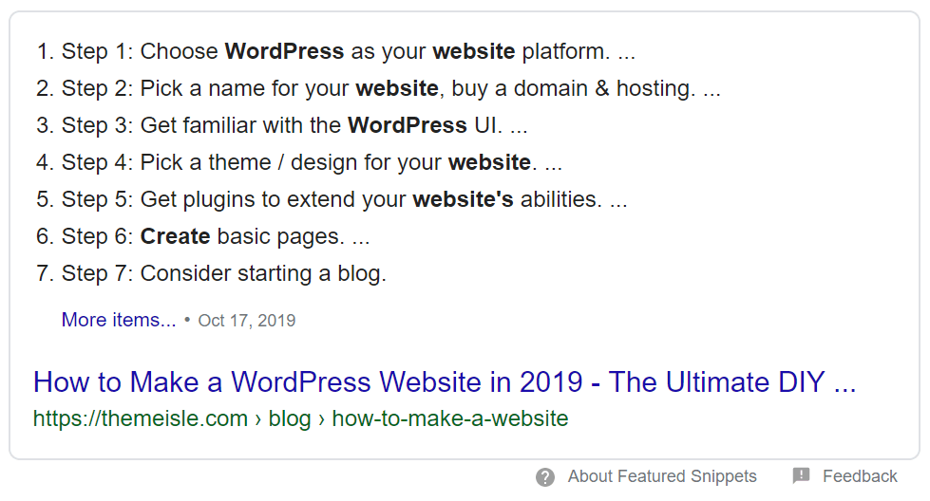Open the 'More items...' link
930x501 pixels.
tap(119, 320)
